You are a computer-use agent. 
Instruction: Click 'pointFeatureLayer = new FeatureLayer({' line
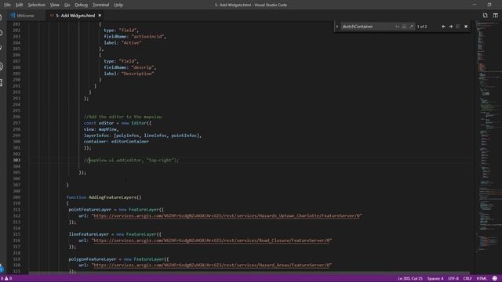(x=116, y=210)
